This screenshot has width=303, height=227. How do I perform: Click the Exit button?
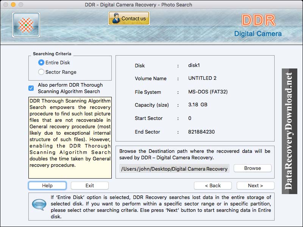90,185
